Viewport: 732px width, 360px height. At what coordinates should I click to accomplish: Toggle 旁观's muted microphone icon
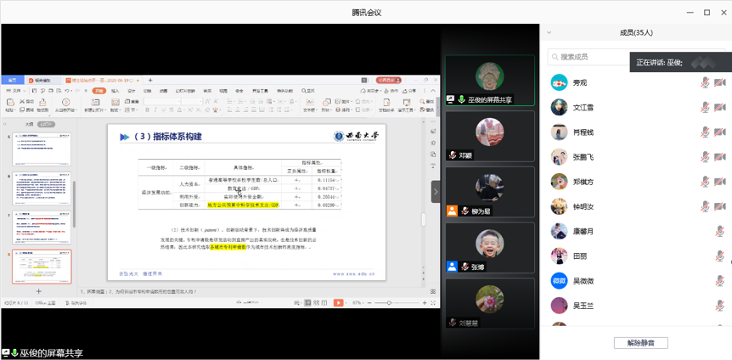(x=705, y=83)
